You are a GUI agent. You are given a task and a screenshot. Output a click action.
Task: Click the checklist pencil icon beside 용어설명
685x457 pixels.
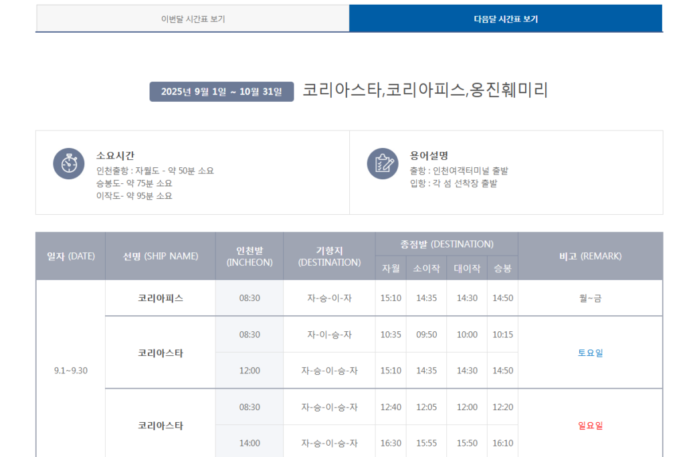(383, 163)
